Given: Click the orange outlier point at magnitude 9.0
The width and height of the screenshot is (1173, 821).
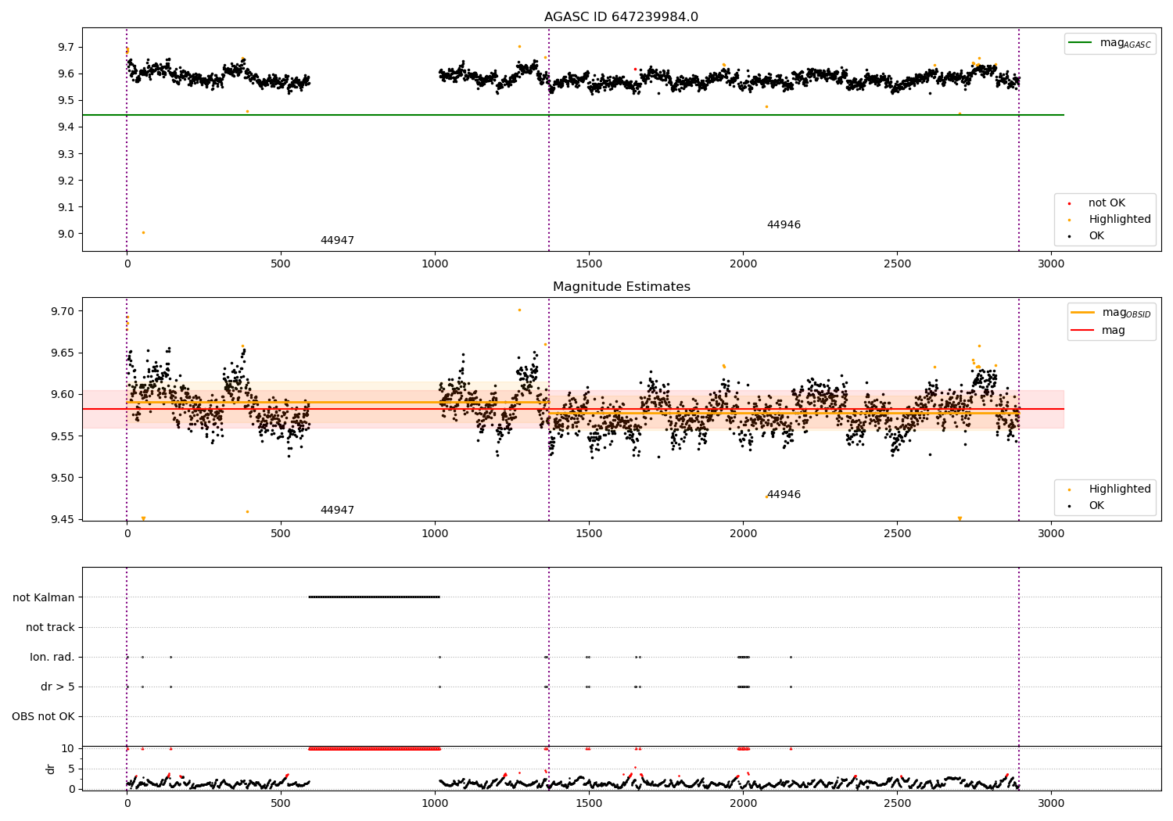Looking at the screenshot, I should [x=143, y=232].
